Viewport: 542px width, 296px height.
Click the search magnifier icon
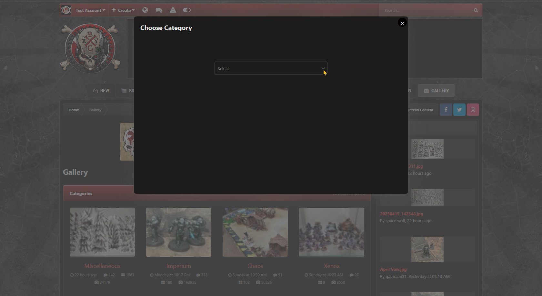coord(476,10)
